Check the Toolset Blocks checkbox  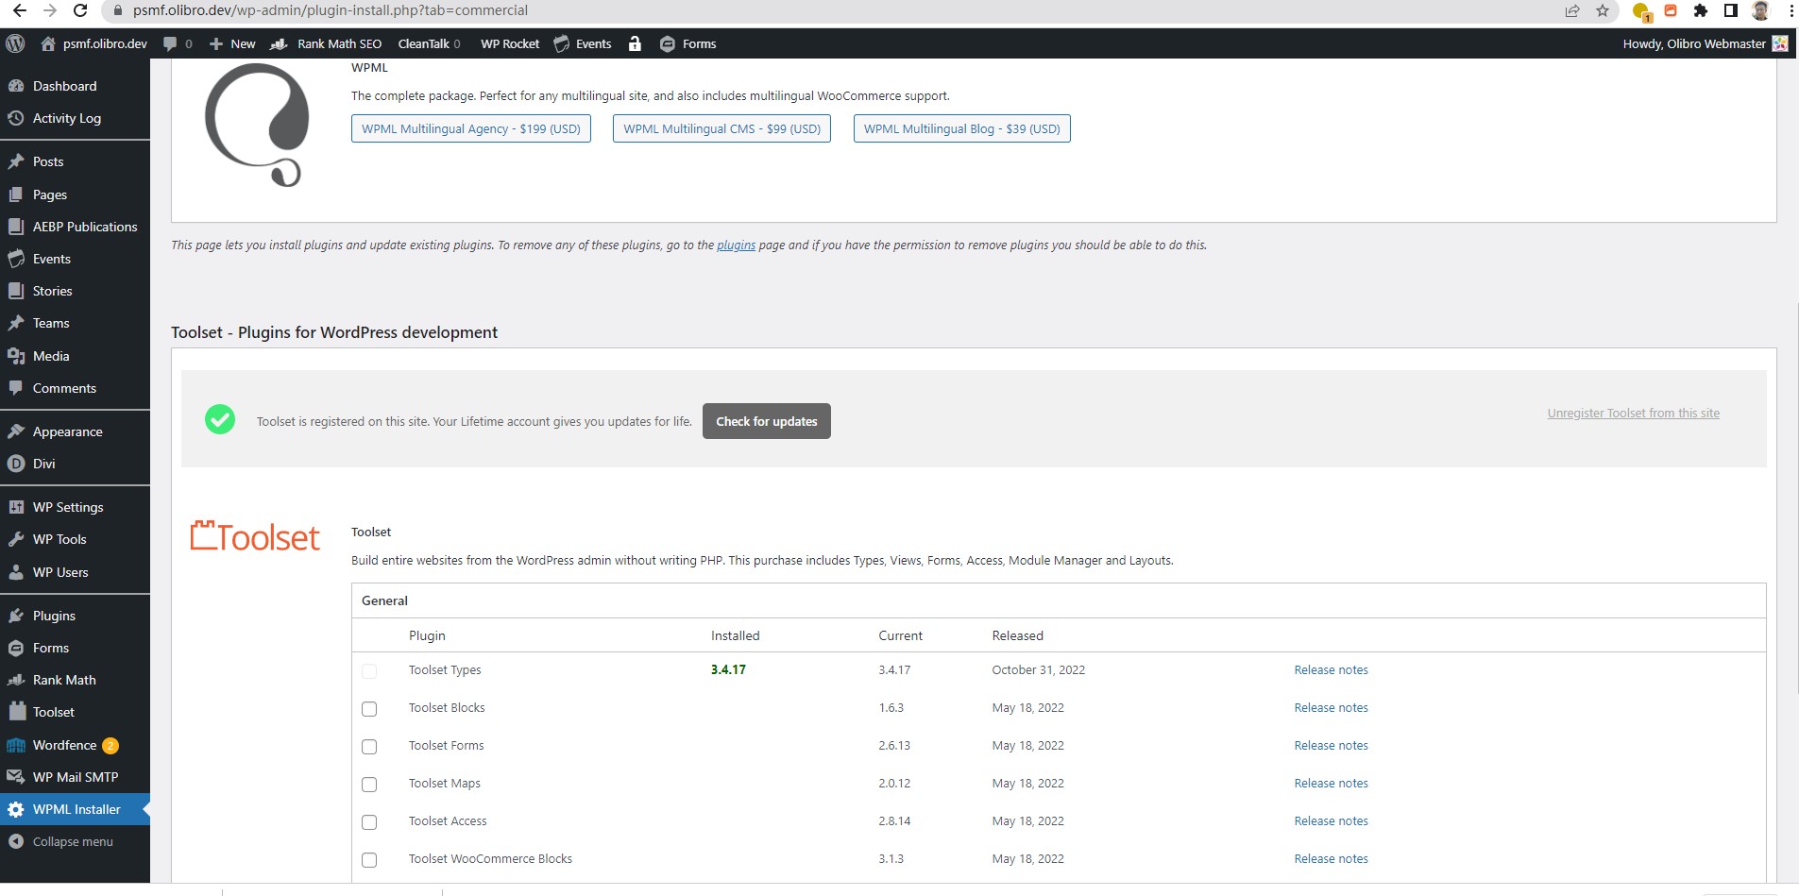(x=369, y=709)
